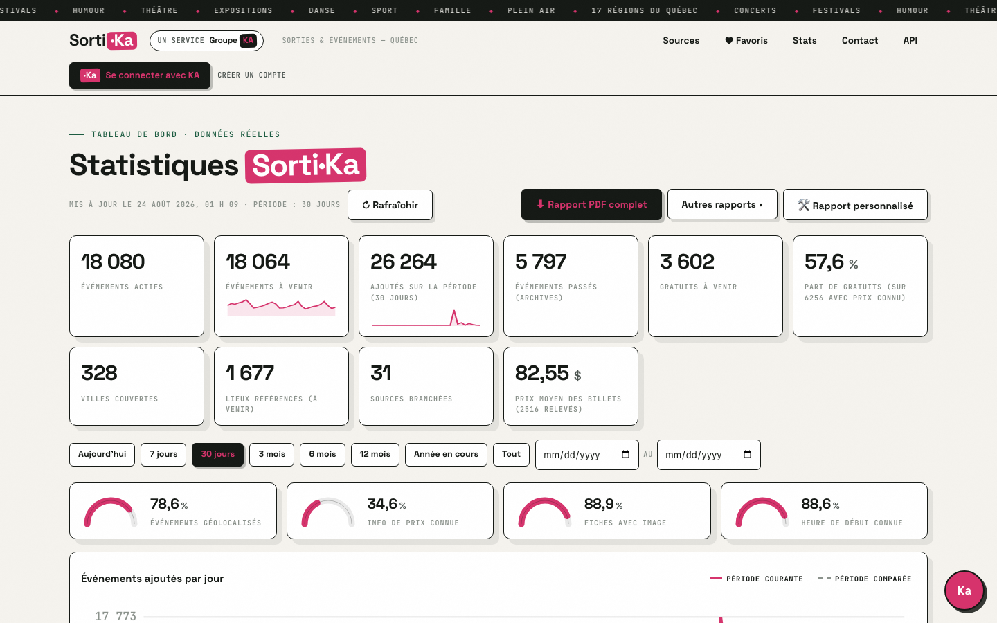
Task: Open Rapport personnalisé tool
Action: (x=855, y=205)
